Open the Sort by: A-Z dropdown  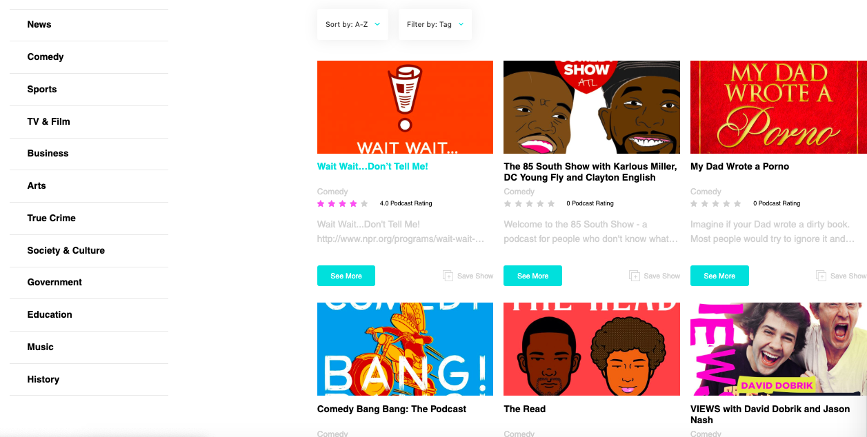coord(352,24)
